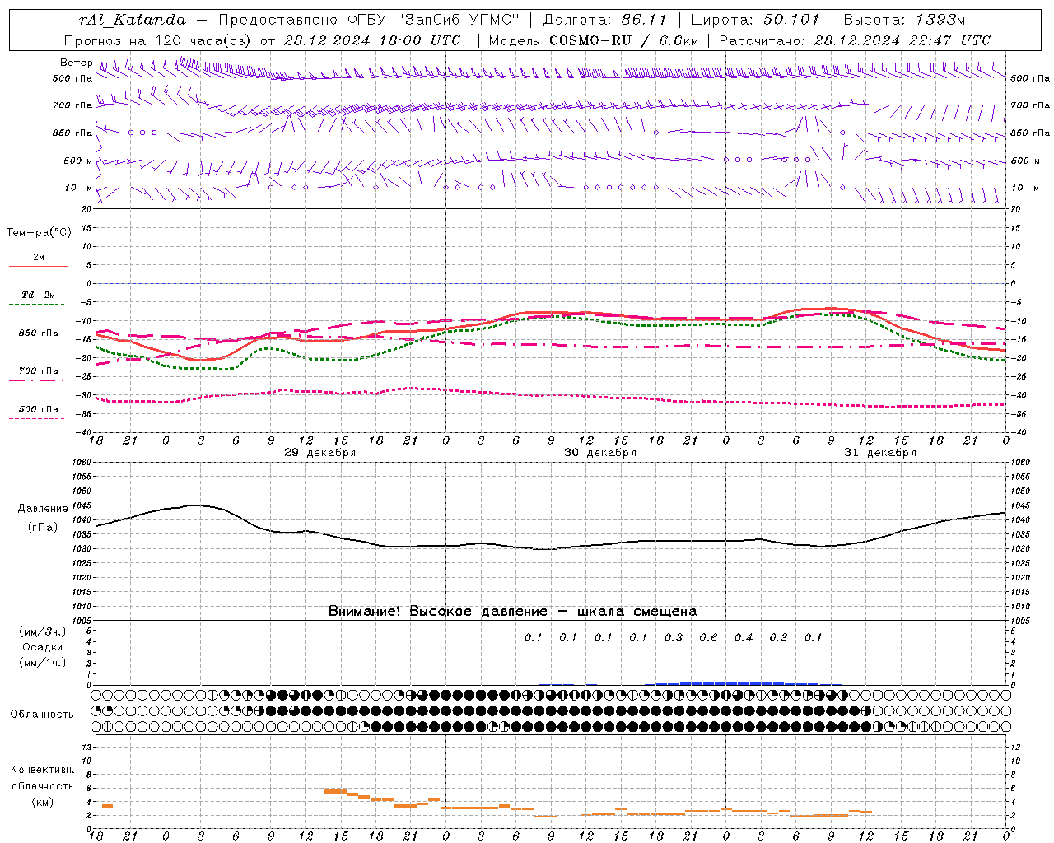
Task: Click the Td 2м dew point legend label
Action: pyautogui.click(x=38, y=295)
